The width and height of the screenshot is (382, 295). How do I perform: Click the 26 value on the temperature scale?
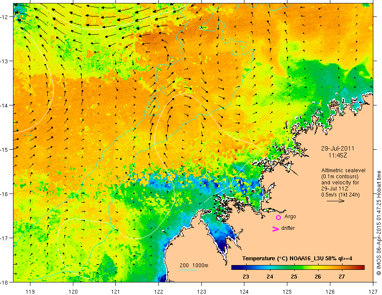(x=318, y=276)
